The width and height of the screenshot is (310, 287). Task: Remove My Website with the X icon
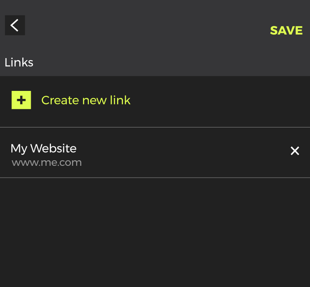[295, 151]
